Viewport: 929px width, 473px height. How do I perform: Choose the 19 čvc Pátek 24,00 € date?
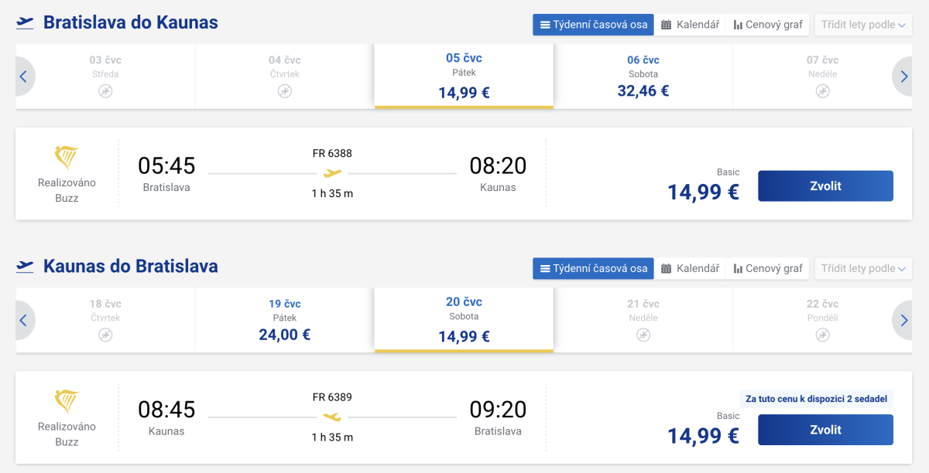(285, 320)
